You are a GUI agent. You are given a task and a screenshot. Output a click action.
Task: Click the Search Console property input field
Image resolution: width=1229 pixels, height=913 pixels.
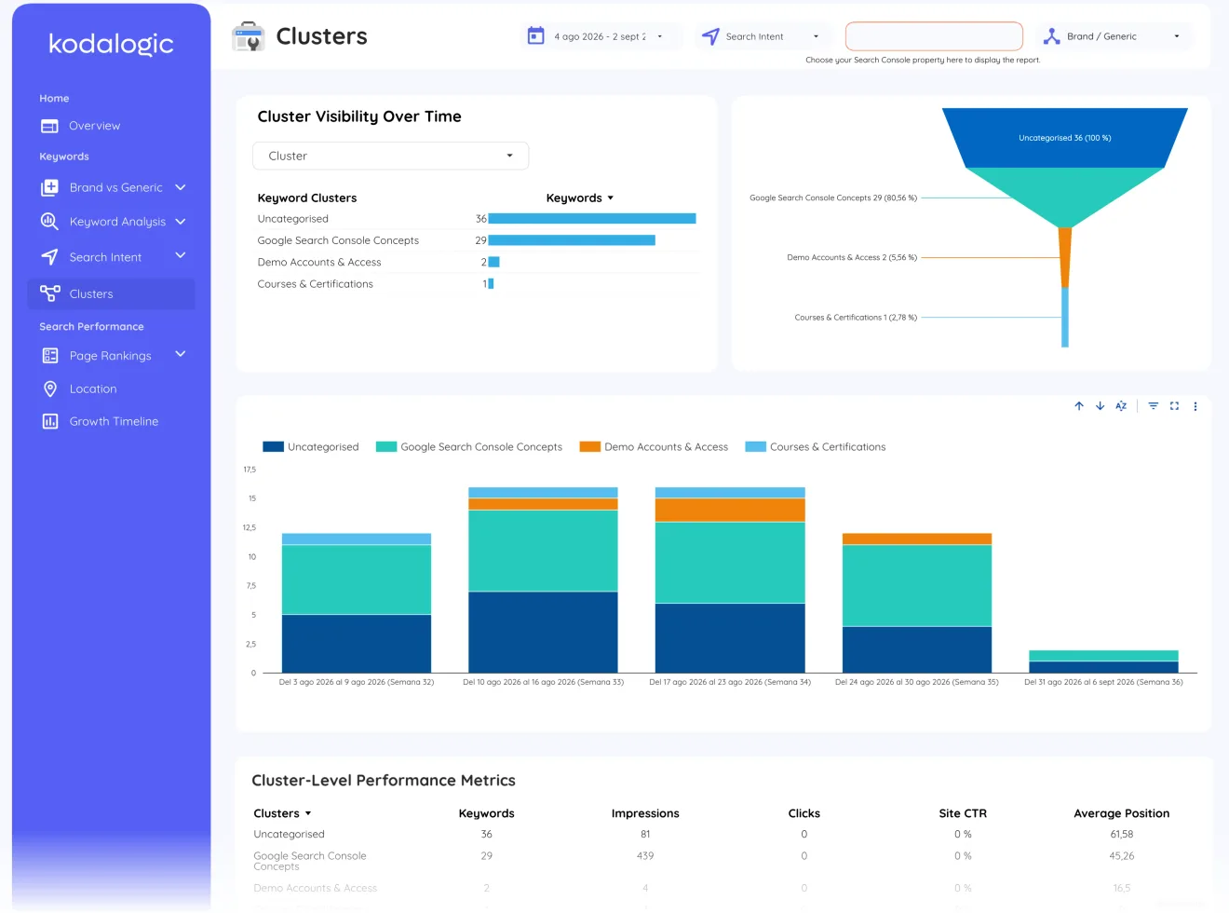click(934, 36)
